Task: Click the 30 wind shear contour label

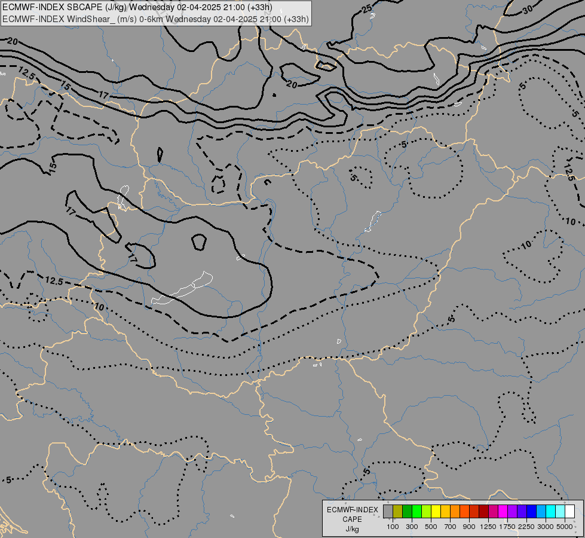Action: 528,10
